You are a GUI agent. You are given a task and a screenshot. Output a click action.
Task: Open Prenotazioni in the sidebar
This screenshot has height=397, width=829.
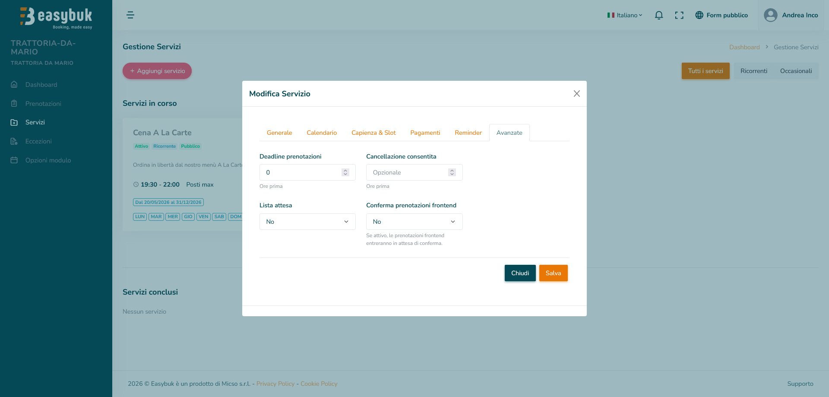(x=43, y=104)
